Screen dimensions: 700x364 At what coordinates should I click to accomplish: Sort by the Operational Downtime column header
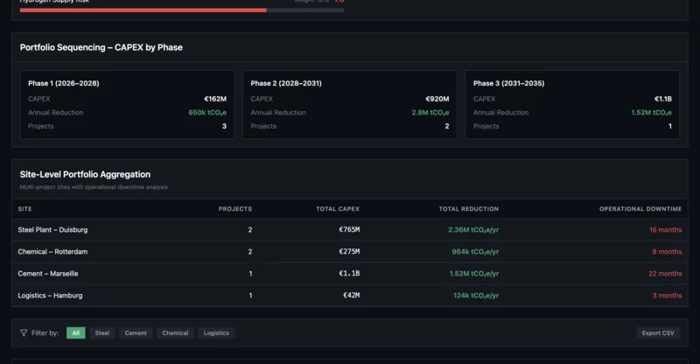pos(640,209)
